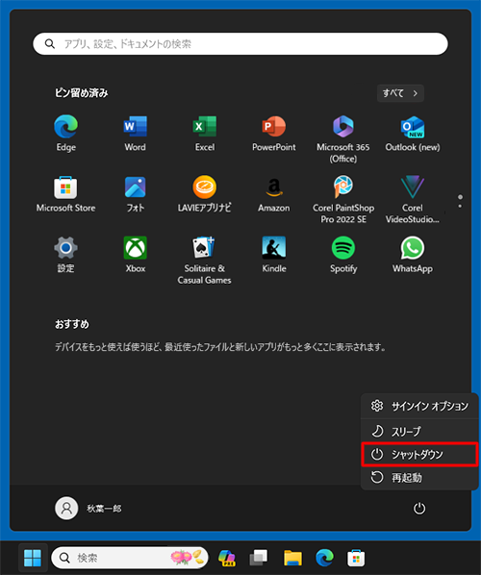481x575 pixels.
Task: Click the Start menu search field
Action: [240, 44]
